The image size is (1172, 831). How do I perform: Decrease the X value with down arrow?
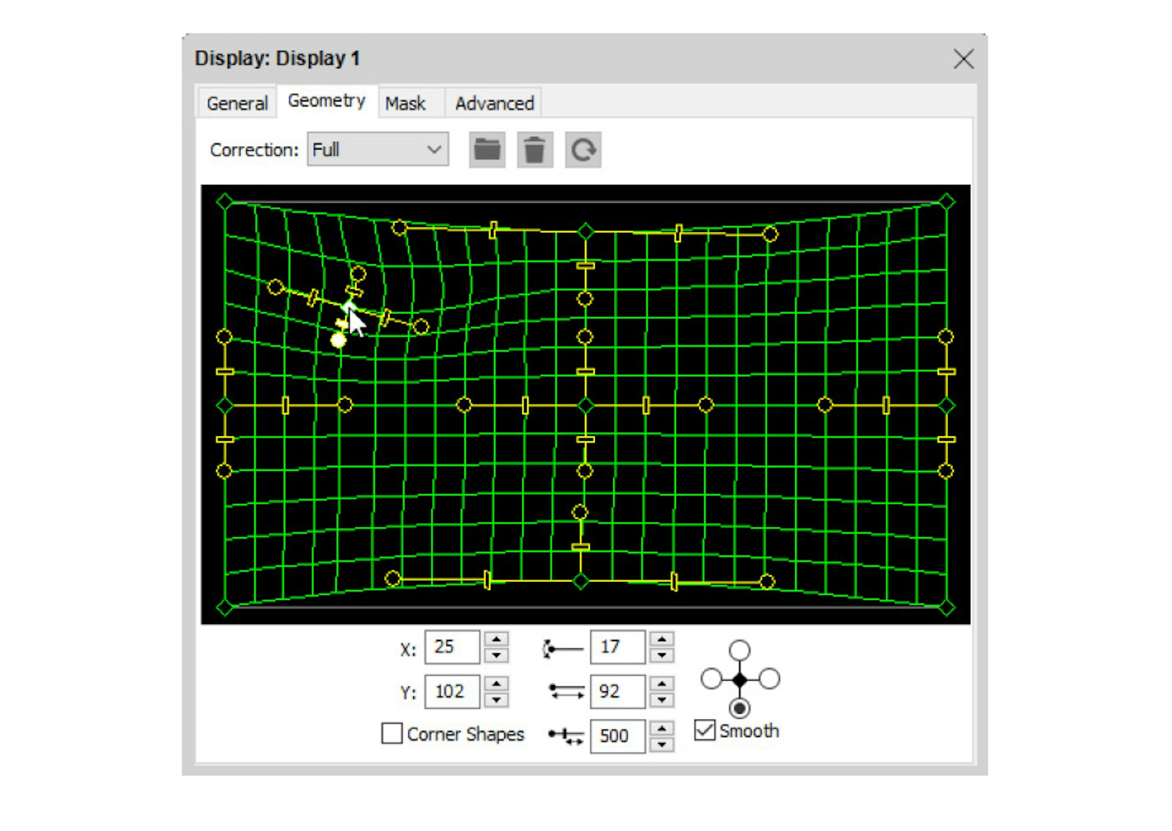[x=496, y=655]
